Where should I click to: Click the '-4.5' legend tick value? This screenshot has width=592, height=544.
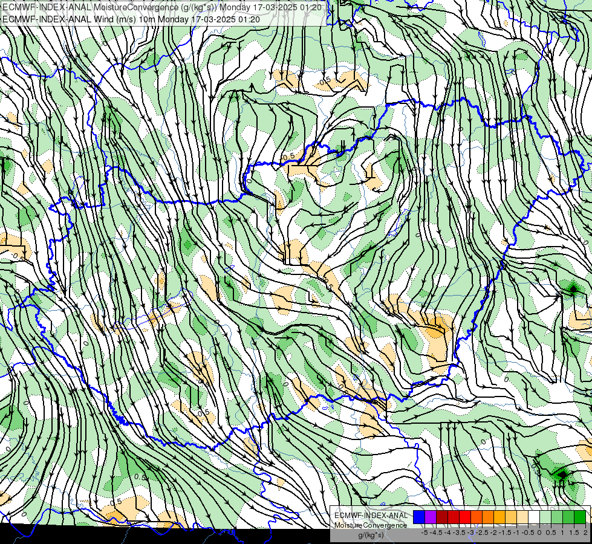tap(436, 533)
